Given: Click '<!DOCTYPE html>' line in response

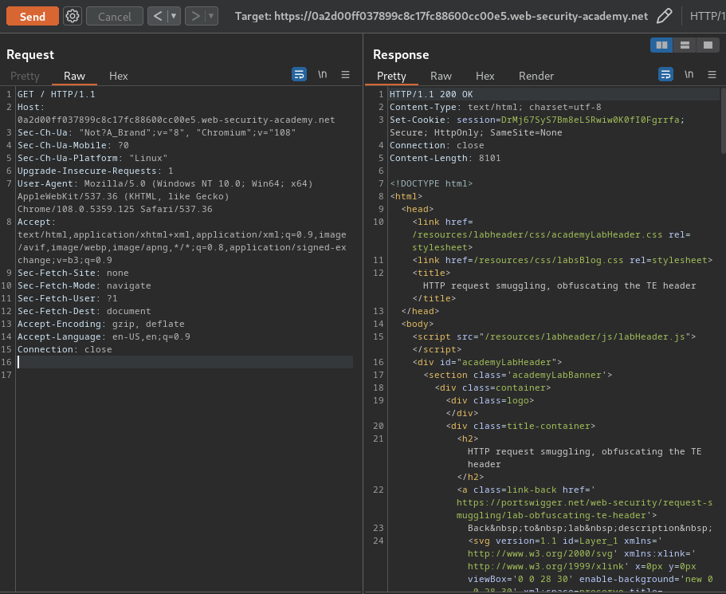Looking at the screenshot, I should [431, 183].
